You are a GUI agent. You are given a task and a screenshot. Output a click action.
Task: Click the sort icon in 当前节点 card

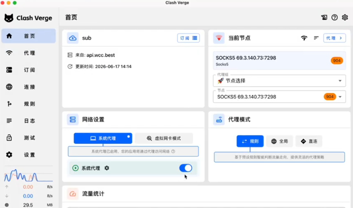point(316,38)
